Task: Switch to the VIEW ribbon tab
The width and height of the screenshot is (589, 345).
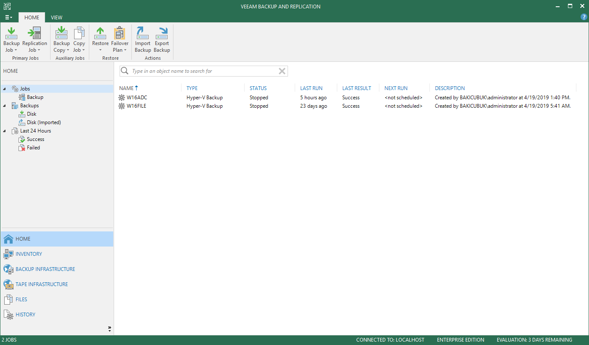Action: tap(56, 17)
